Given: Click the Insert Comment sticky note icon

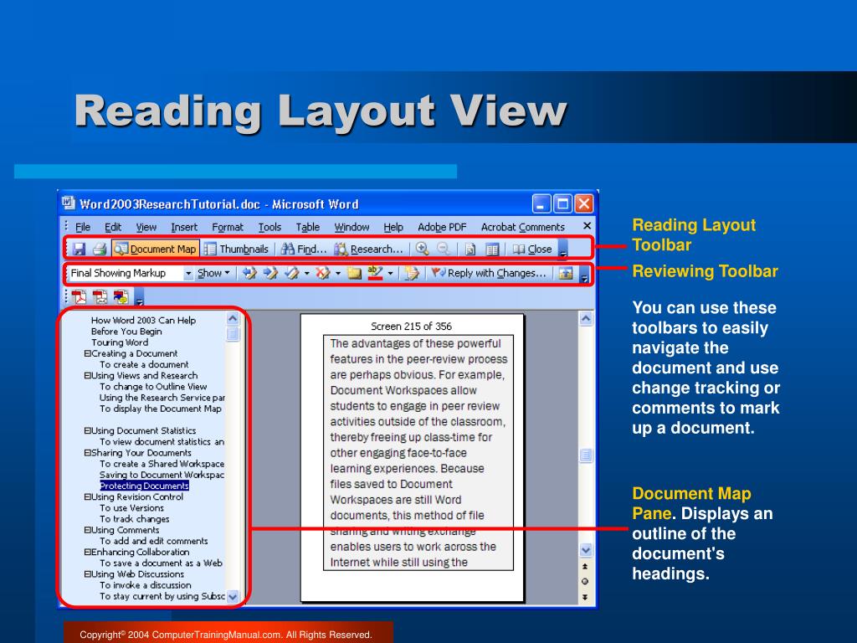Looking at the screenshot, I should point(354,273).
